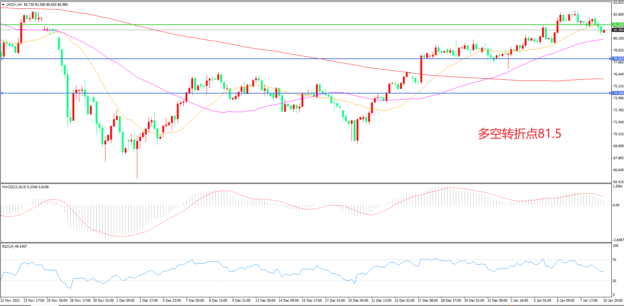Viewport: 624px width, 306px height.
Task: Click the blue 74.500 price label
Action: (x=618, y=93)
